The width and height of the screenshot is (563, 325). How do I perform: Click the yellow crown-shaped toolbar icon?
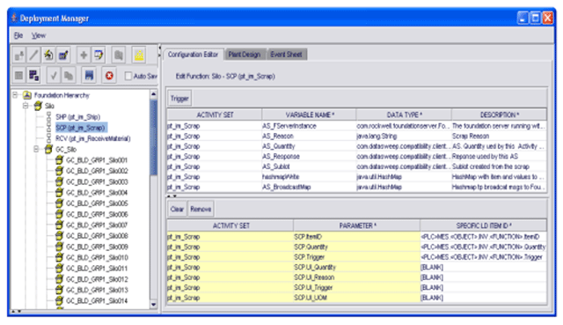(139, 55)
